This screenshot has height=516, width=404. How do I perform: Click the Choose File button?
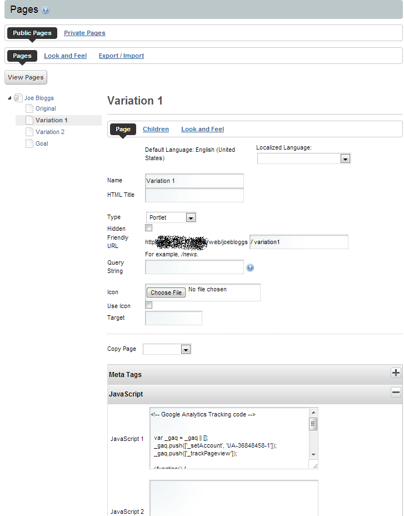[x=166, y=292]
